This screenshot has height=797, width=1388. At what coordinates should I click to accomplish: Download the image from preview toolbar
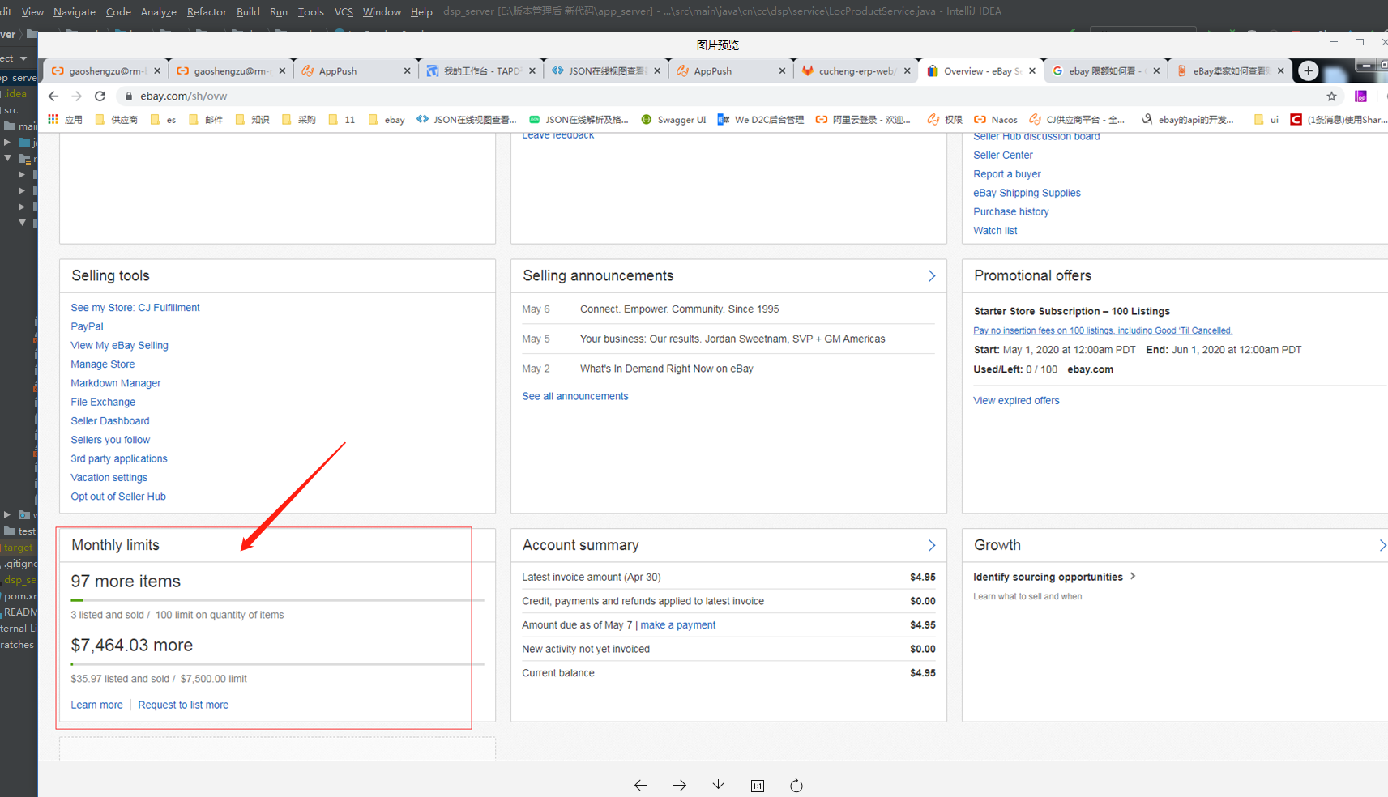(719, 785)
